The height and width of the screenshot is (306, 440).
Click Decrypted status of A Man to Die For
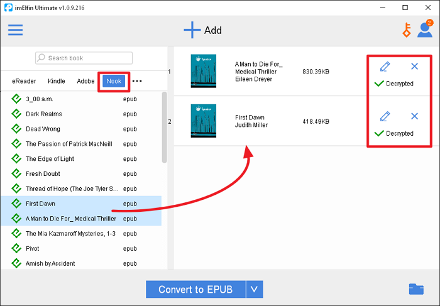[x=394, y=84]
